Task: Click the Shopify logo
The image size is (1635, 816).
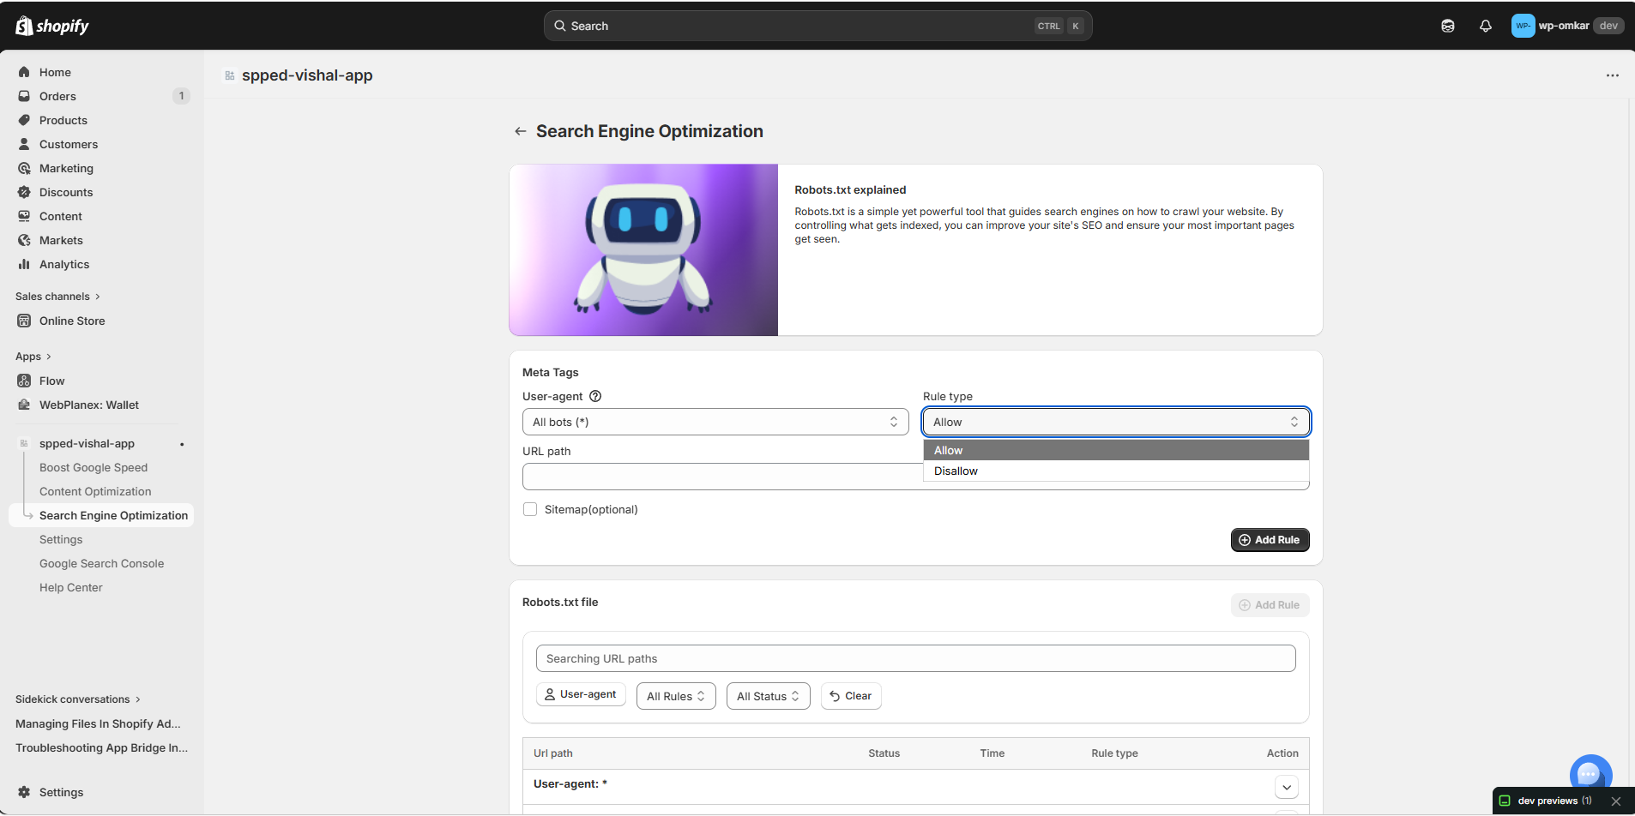Action: coord(52,26)
